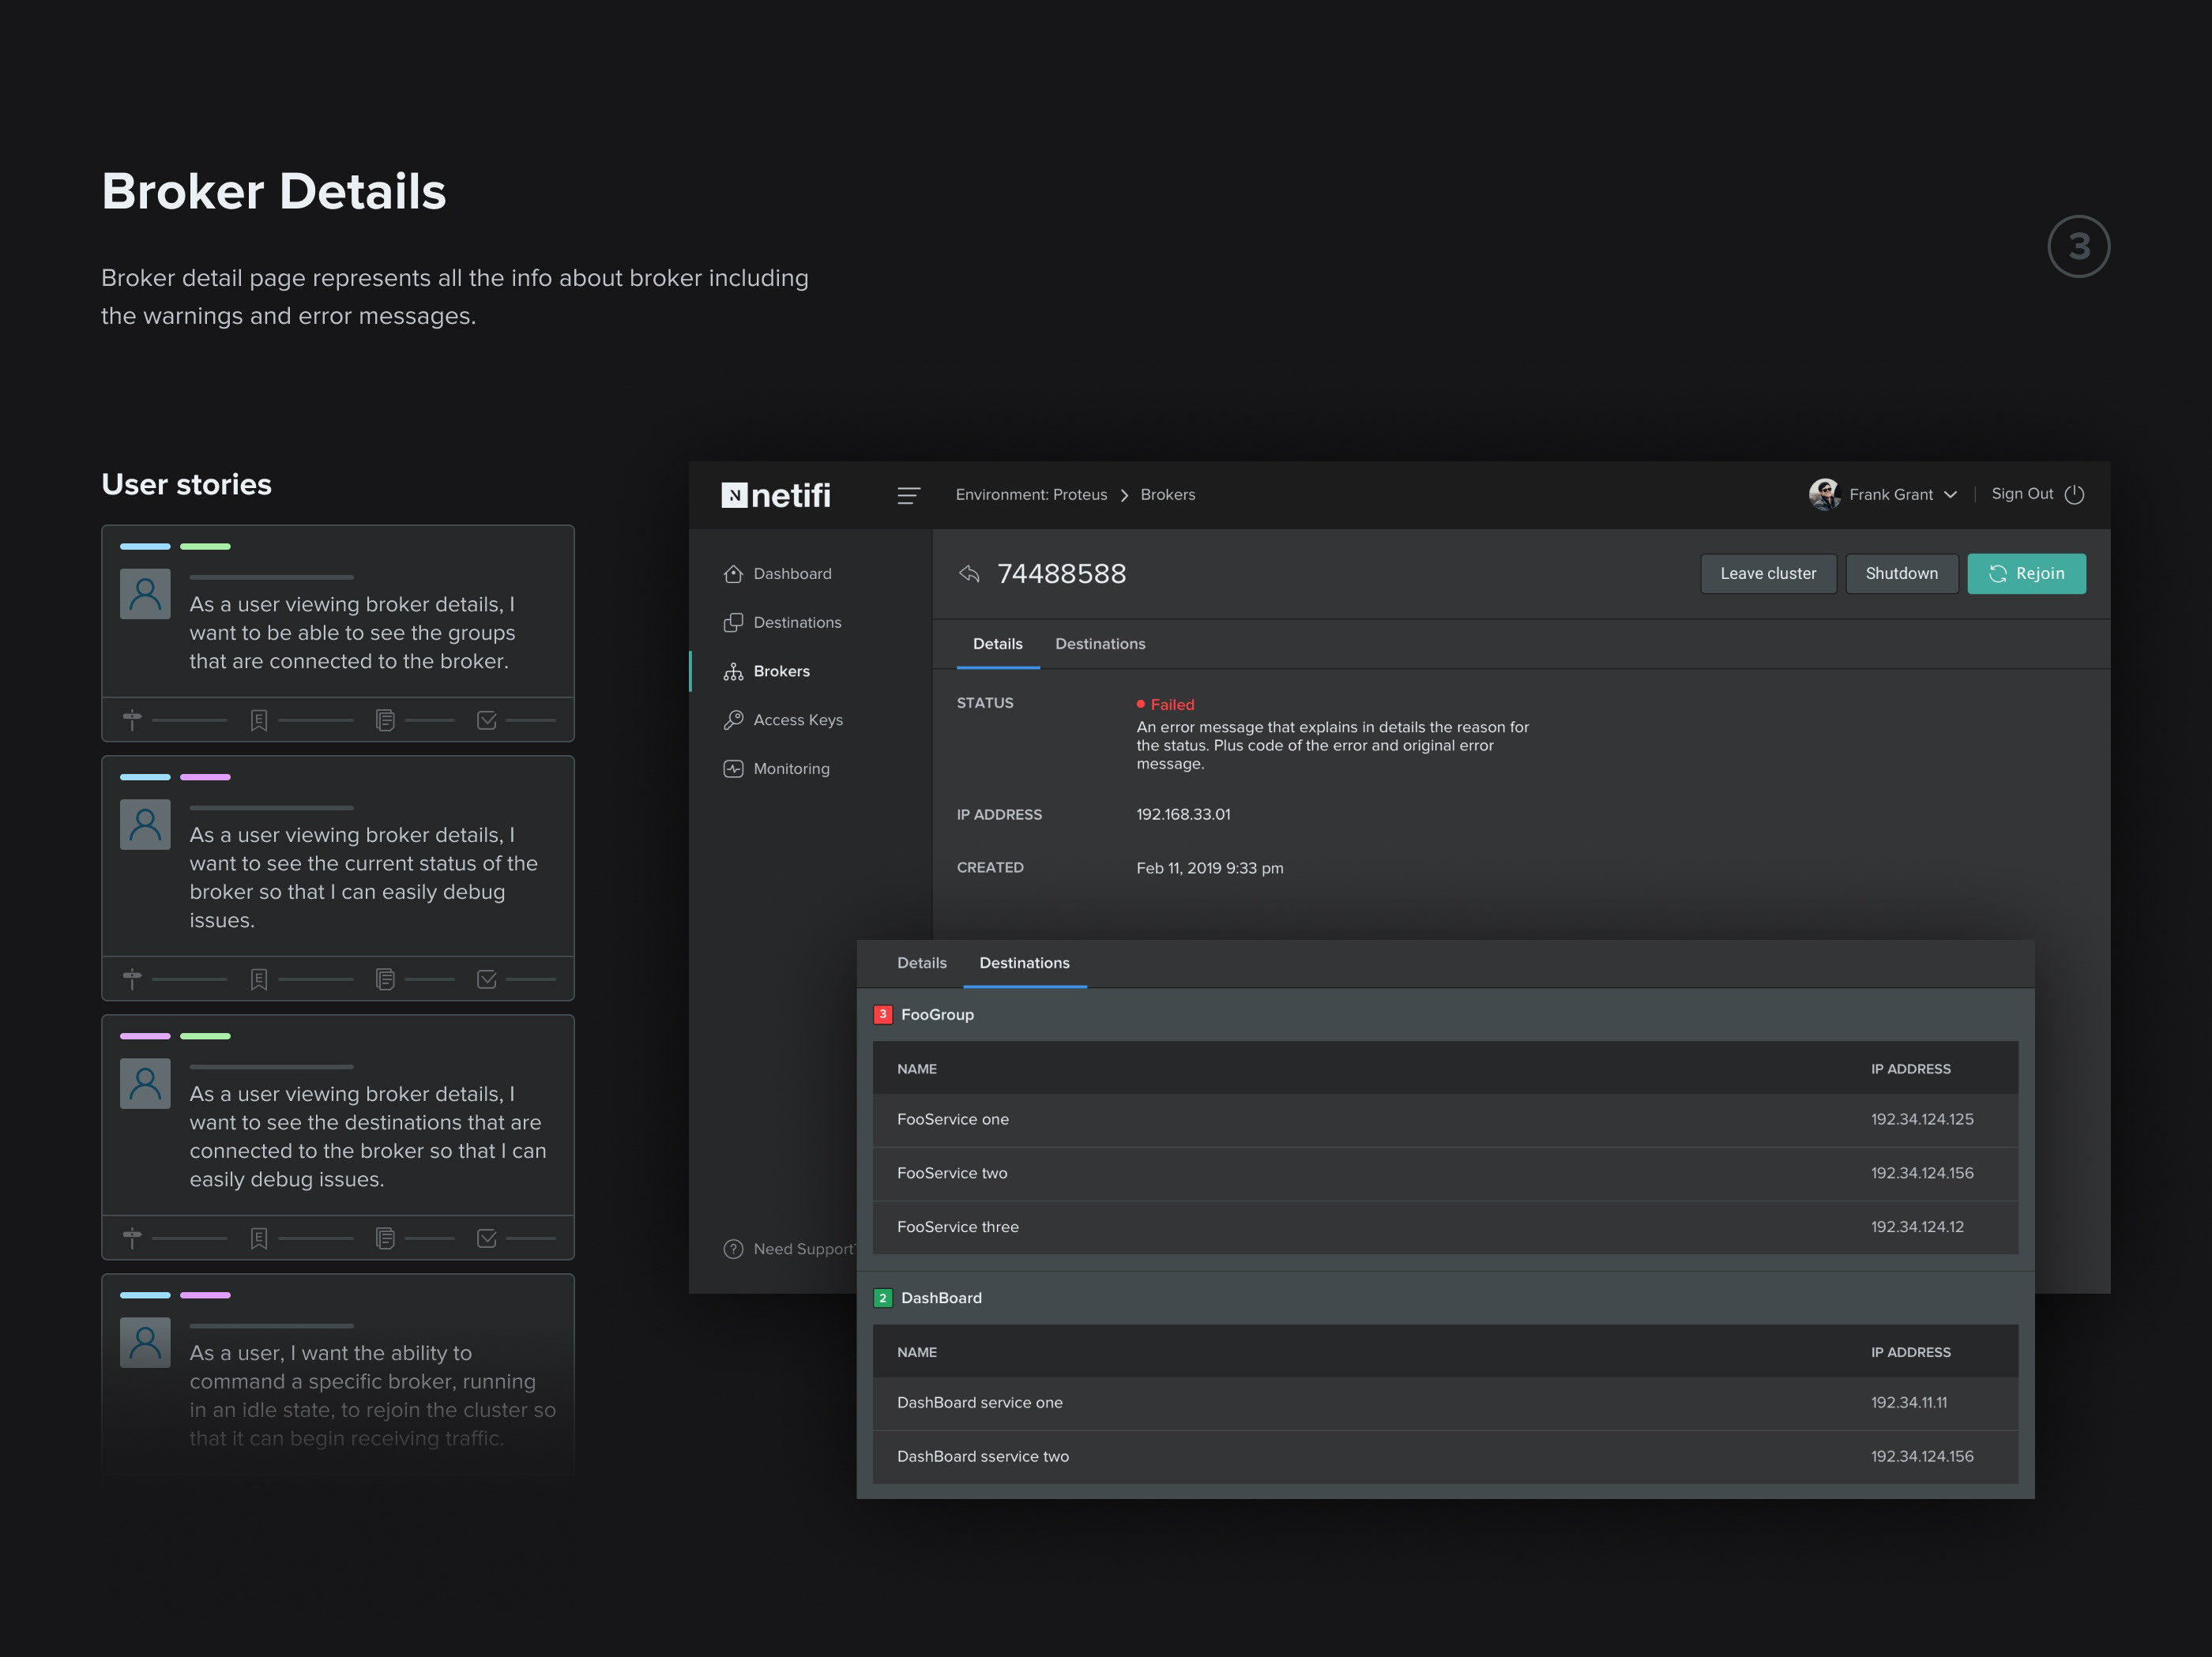Open Dashboard from the sidebar
This screenshot has width=2212, height=1657.
pos(792,574)
